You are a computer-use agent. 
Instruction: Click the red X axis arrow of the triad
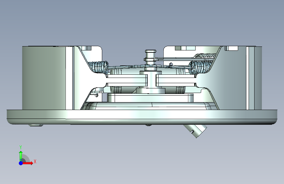click(28, 163)
